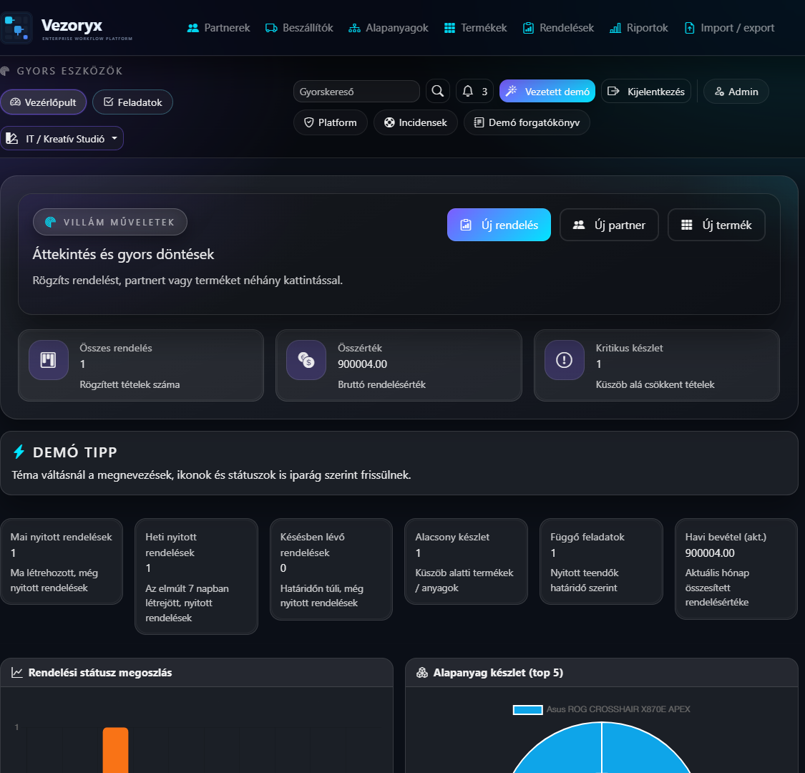Click into the Gyorskereső search field
The width and height of the screenshot is (805, 773).
click(356, 92)
